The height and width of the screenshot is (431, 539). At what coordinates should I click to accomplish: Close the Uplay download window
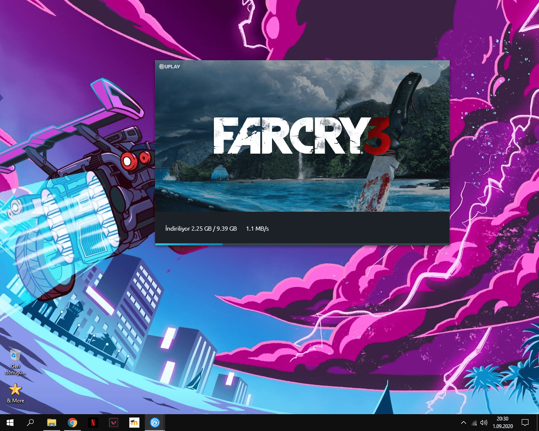tap(441, 67)
